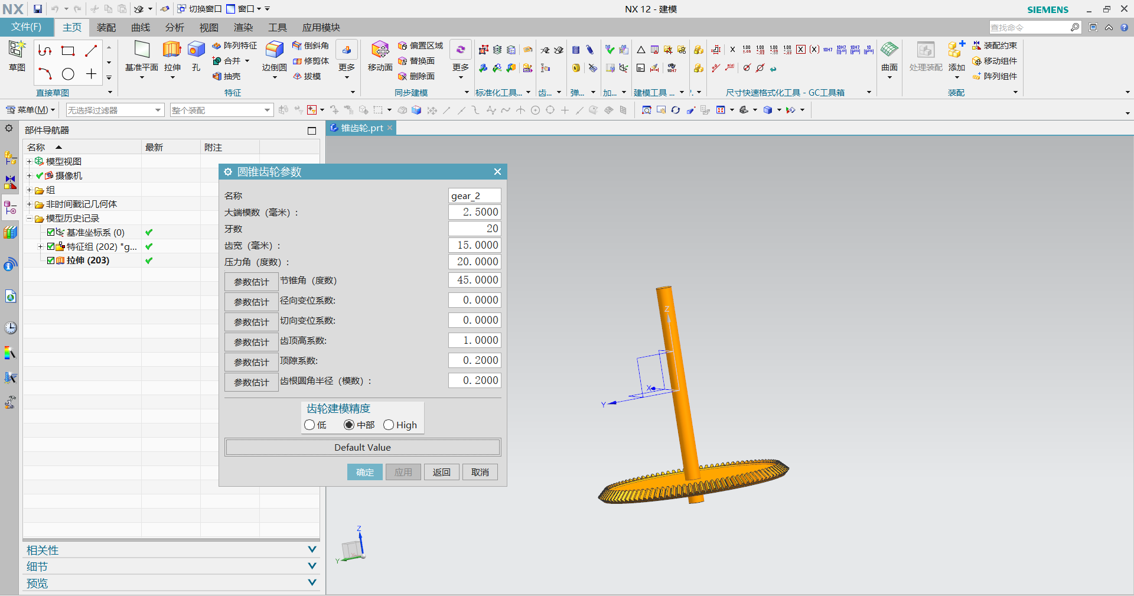This screenshot has height=596, width=1134.
Task: Select the 低 precision radio button
Action: (309, 425)
